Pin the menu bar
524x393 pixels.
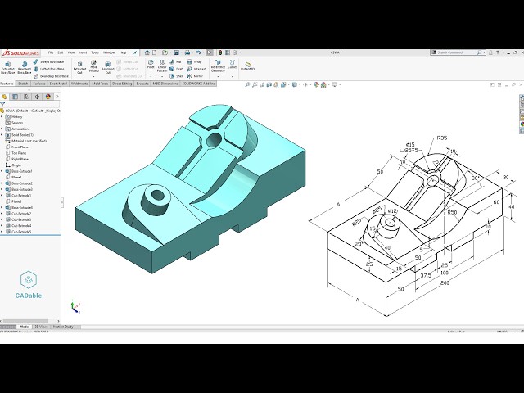point(135,52)
